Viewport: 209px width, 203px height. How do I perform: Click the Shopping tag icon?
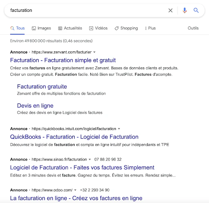pyautogui.click(x=117, y=28)
